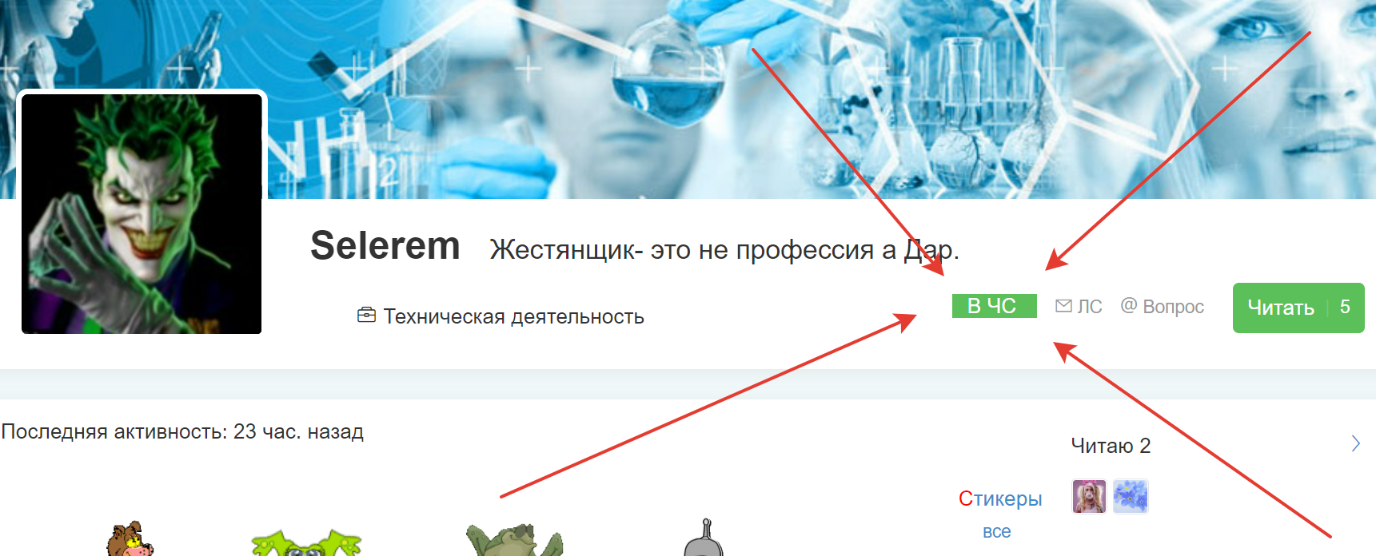Click the green "В ЧС" blacklist button

(x=994, y=306)
